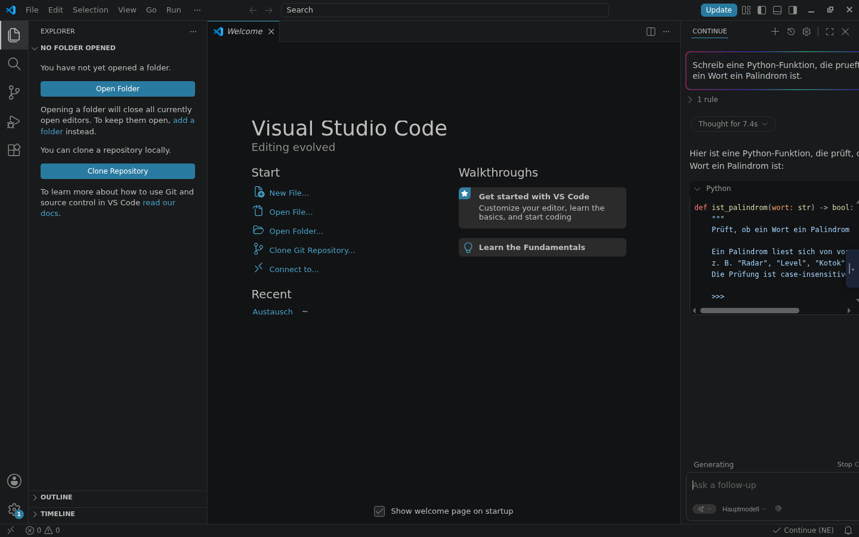
Task: Open the Extensions view
Action: pos(14,150)
